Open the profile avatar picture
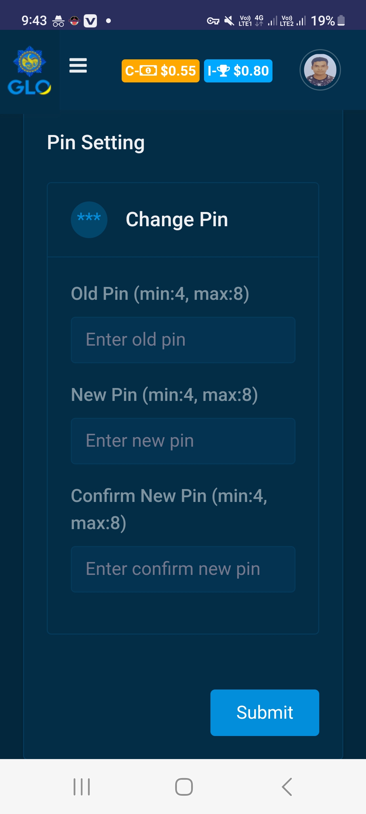 point(320,70)
